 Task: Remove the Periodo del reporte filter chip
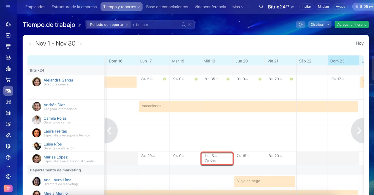point(127,25)
